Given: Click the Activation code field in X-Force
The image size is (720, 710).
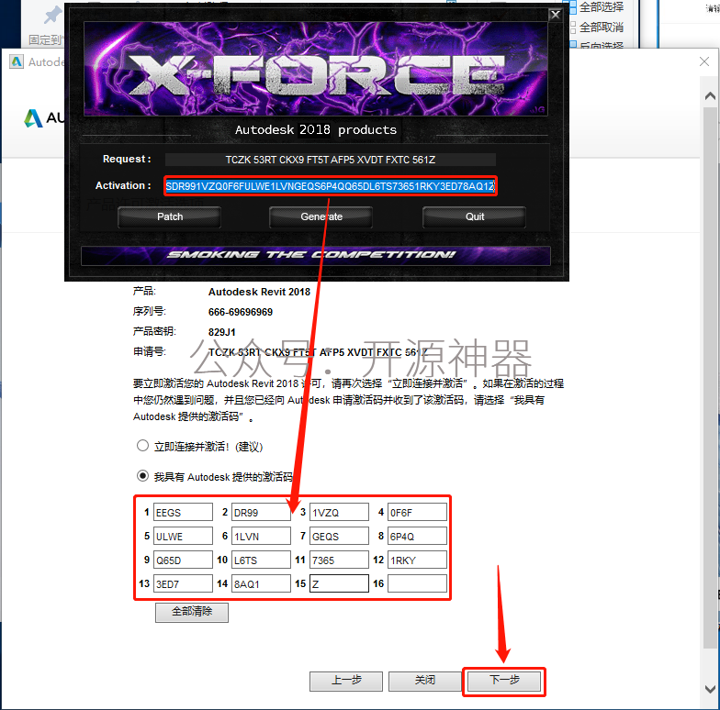Looking at the screenshot, I should pyautogui.click(x=331, y=186).
